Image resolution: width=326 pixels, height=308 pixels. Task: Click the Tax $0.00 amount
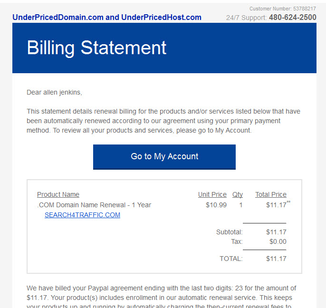[x=278, y=241]
